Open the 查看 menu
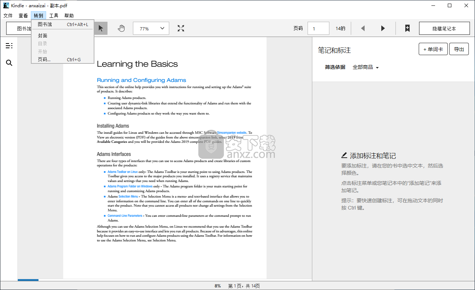This screenshot has width=475, height=290. [23, 16]
